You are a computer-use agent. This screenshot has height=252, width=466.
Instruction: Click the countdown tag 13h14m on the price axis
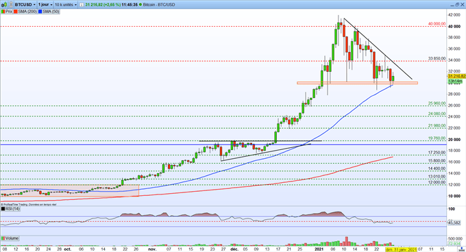(455, 81)
